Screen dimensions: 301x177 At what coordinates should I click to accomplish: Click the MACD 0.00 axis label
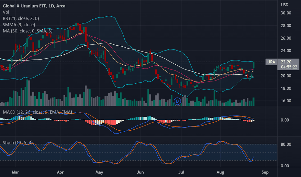point(285,120)
